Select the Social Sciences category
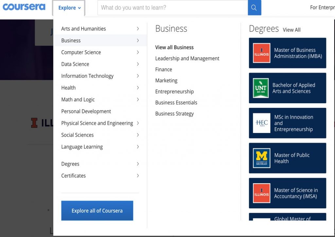Image resolution: width=335 pixels, height=237 pixels. point(77,135)
